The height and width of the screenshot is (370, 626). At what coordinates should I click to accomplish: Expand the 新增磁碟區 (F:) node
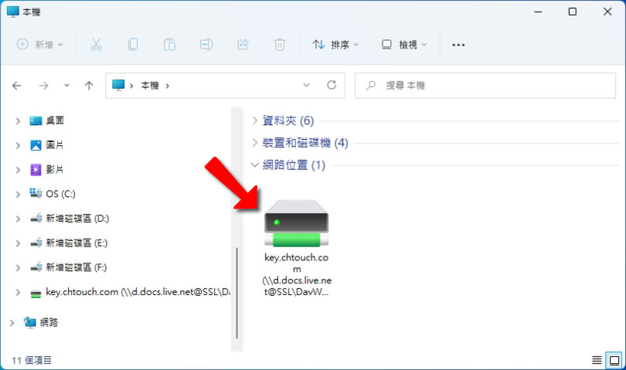[x=18, y=267]
